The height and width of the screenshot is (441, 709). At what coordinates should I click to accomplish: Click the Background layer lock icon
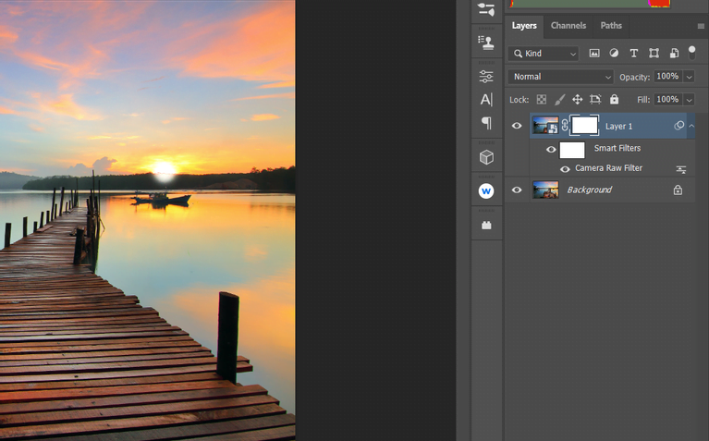coord(678,190)
